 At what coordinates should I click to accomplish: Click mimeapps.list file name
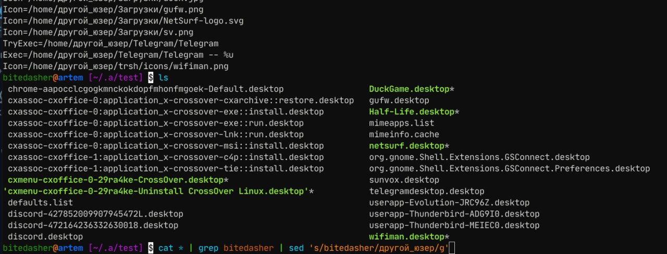click(401, 124)
